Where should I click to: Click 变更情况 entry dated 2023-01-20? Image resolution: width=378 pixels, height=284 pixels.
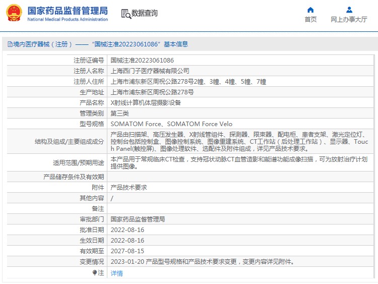pyautogui.click(x=202, y=262)
